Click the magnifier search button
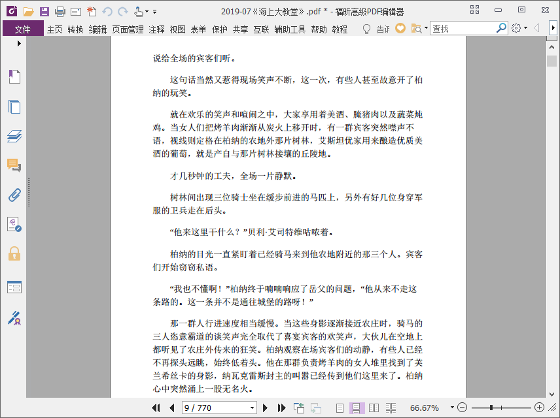Screen dimensions: 560x418 click(501, 28)
